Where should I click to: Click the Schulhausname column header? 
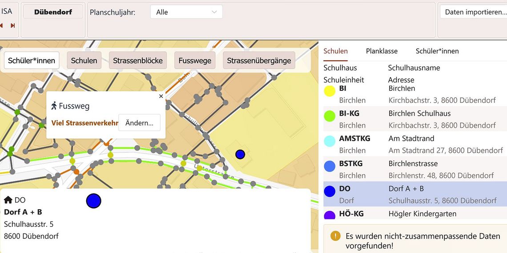(414, 68)
